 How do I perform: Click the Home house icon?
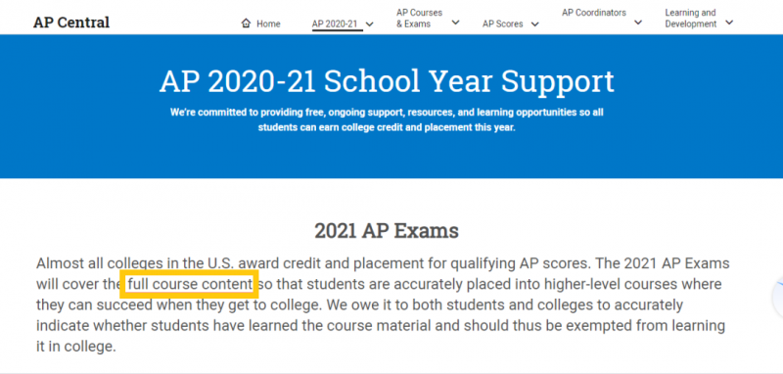click(246, 23)
